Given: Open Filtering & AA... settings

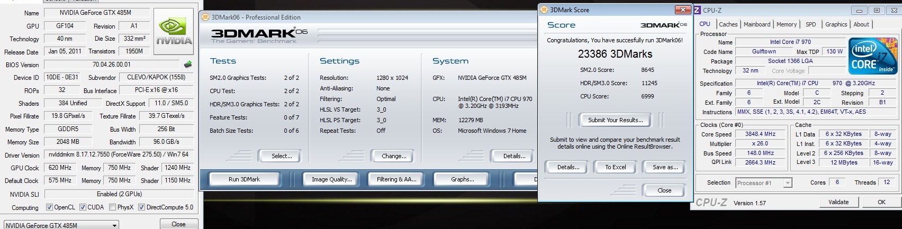Looking at the screenshot, I should [x=396, y=179].
